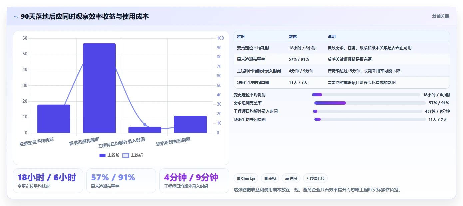This screenshot has width=463, height=206.
Task: Select the description 反映关键证据链是否完整
Action: 350,59
